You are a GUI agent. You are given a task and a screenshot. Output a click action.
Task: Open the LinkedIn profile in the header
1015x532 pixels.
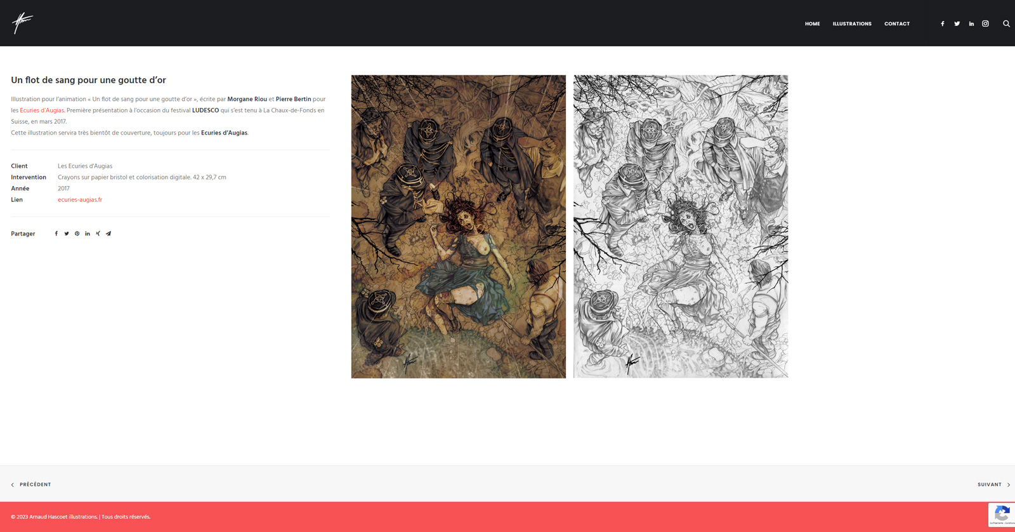971,24
